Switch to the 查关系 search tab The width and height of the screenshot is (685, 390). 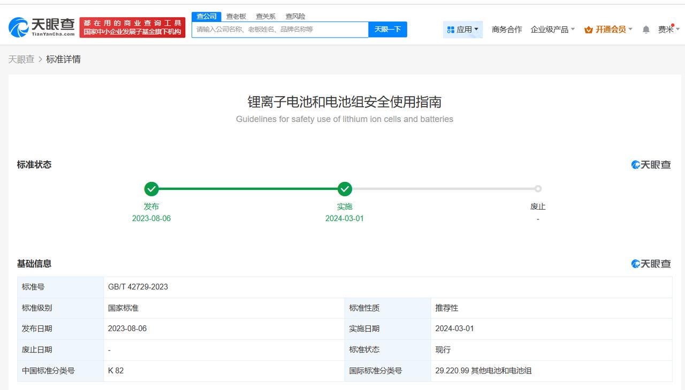point(265,17)
